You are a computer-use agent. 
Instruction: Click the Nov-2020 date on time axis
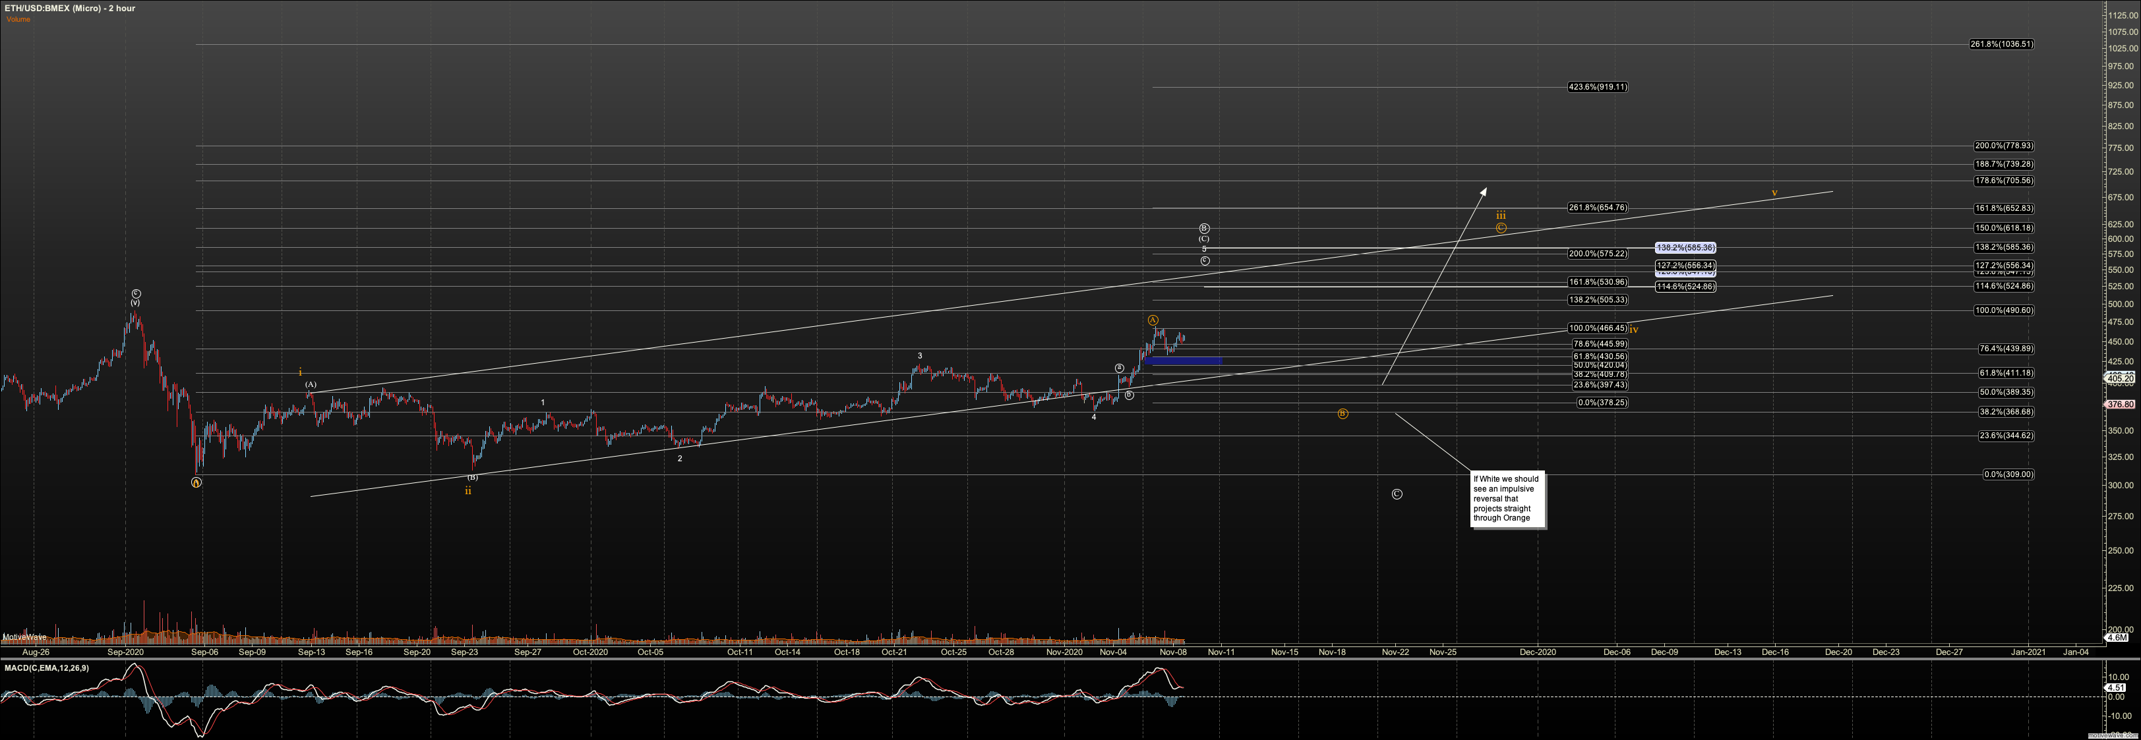tap(1065, 652)
